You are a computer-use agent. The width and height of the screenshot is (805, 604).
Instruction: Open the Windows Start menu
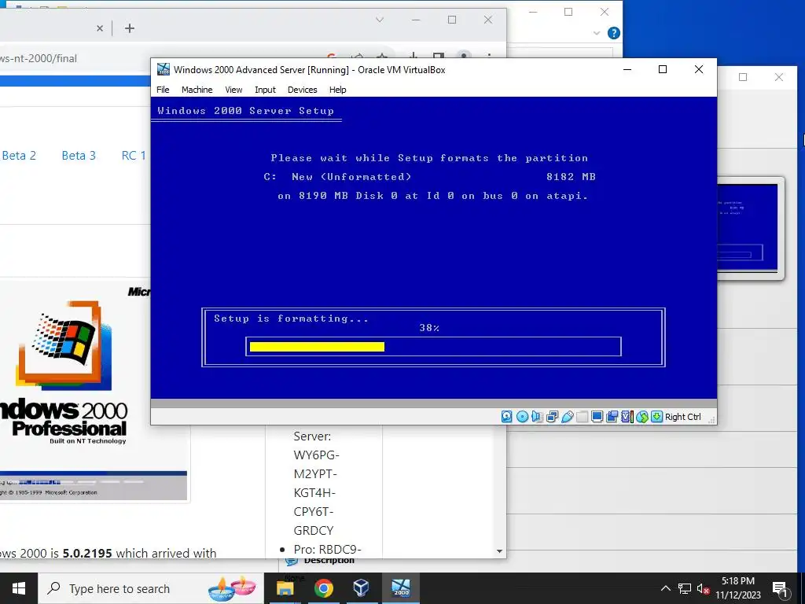(x=19, y=588)
